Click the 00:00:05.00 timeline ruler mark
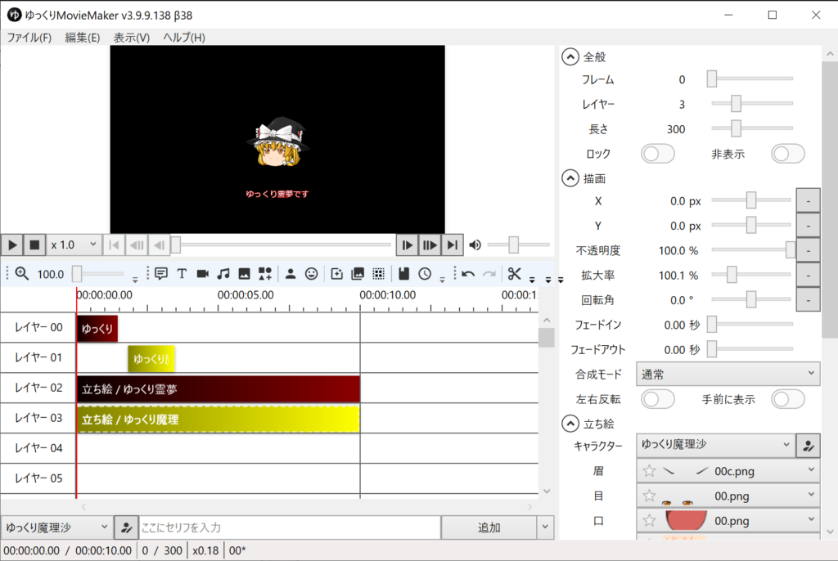This screenshot has width=838, height=561. pos(246,295)
